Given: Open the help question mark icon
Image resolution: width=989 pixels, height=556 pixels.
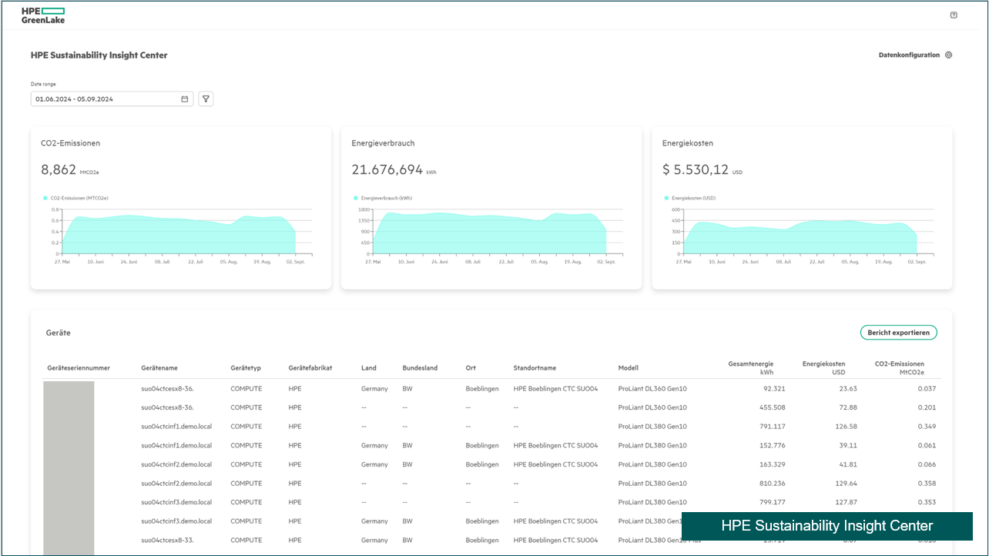Looking at the screenshot, I should [x=954, y=15].
